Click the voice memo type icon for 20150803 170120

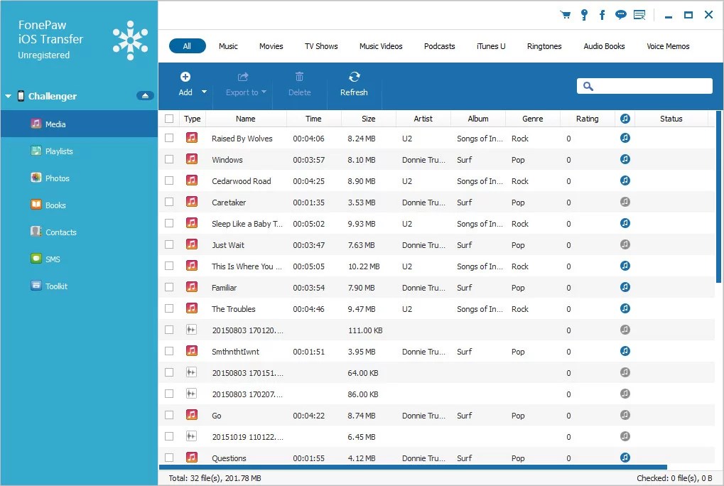point(191,330)
